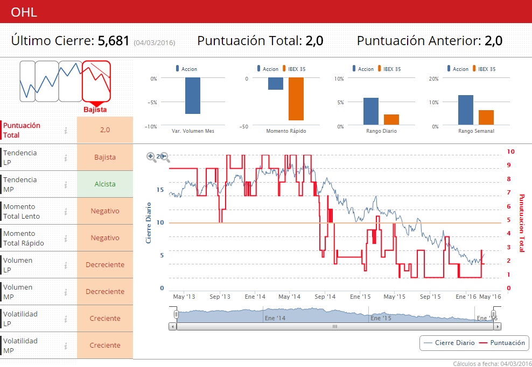Click the zoom in magnifier icon

click(x=151, y=157)
